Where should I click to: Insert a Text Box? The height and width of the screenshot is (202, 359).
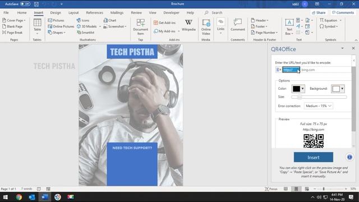289,27
